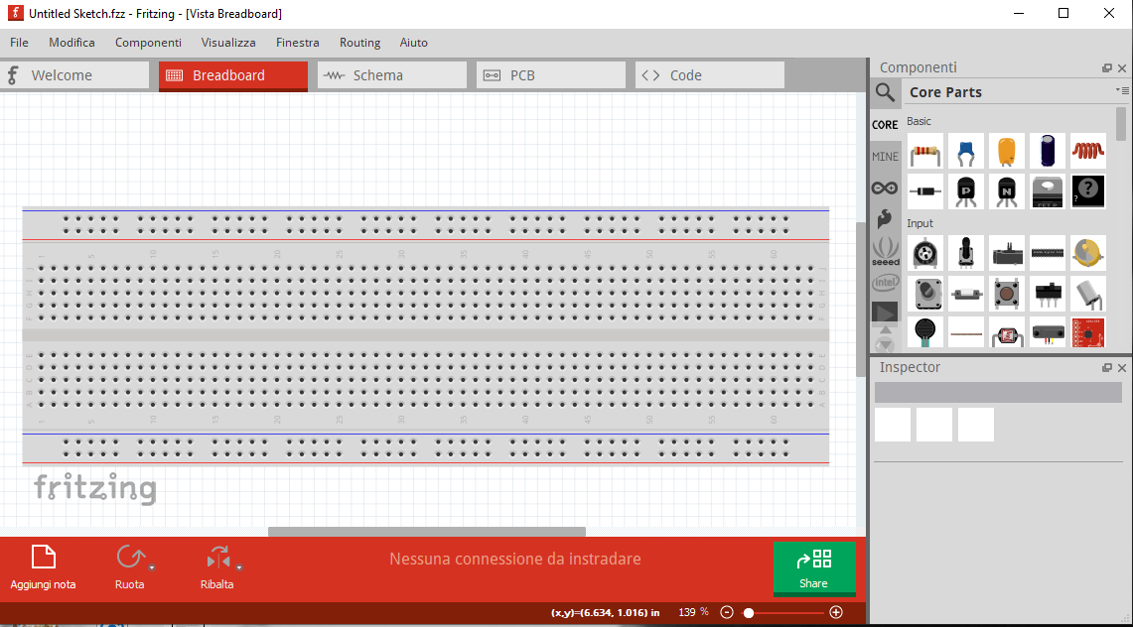Pick the blue ceramic capacitor part
Image resolution: width=1133 pixels, height=627 pixels.
coord(965,152)
